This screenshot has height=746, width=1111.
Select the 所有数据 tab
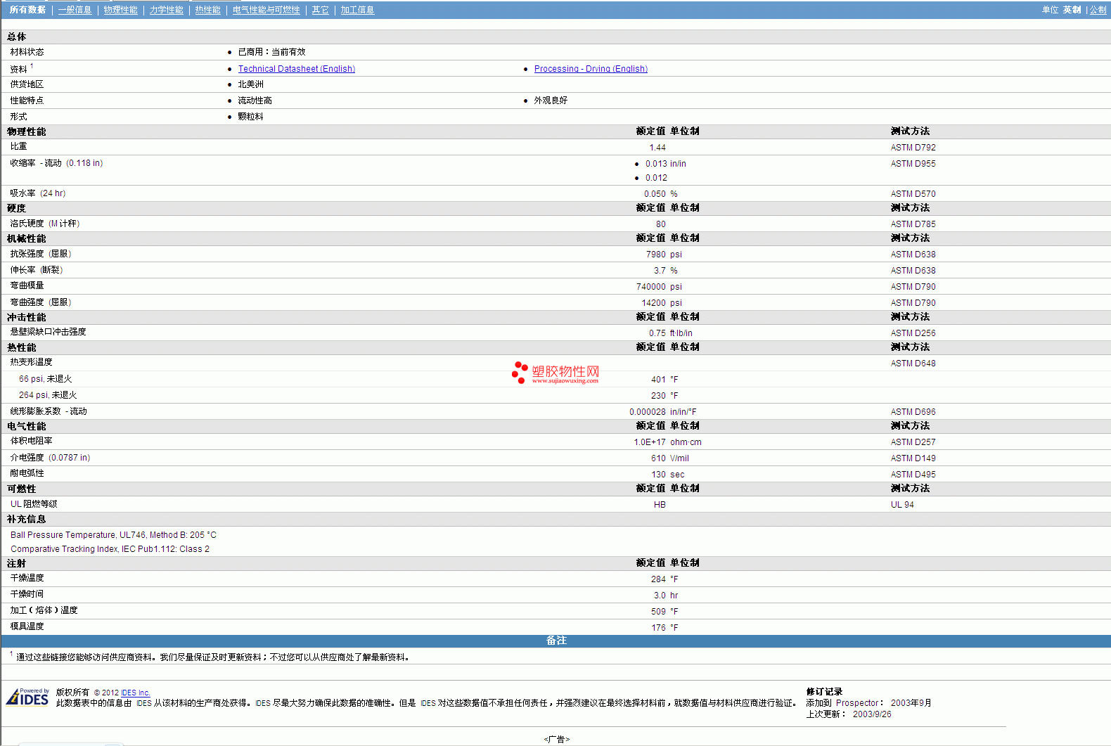pos(27,10)
